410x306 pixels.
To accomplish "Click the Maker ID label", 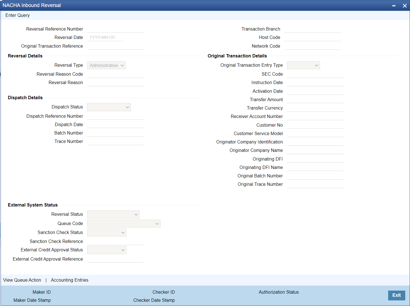I will pos(42,292).
